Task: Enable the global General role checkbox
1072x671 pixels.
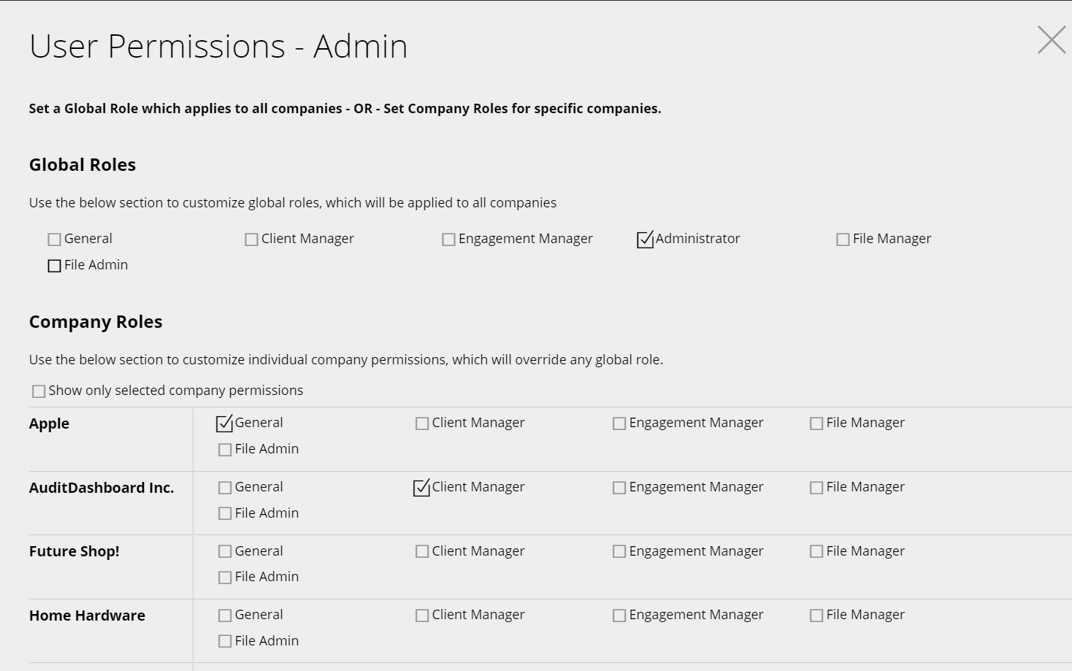Action: point(54,239)
